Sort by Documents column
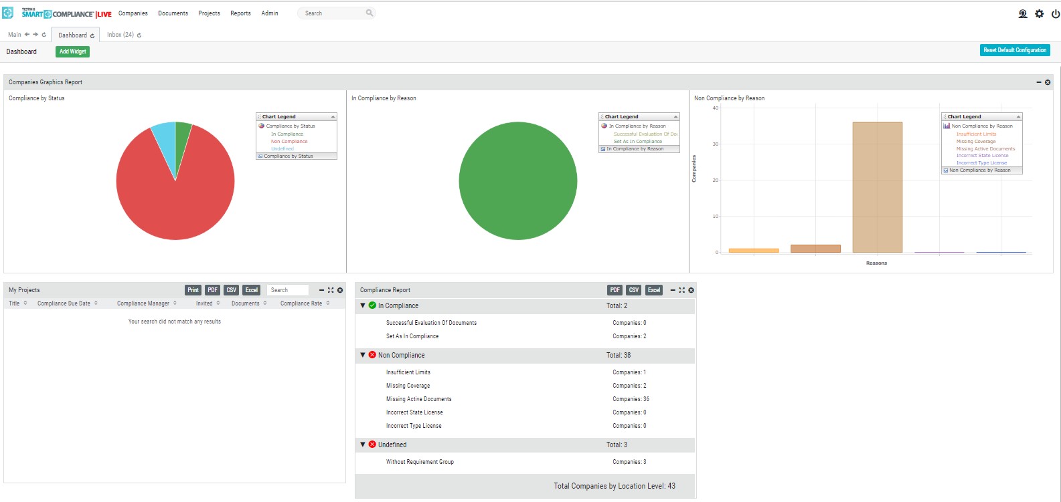1061x502 pixels. pos(249,303)
